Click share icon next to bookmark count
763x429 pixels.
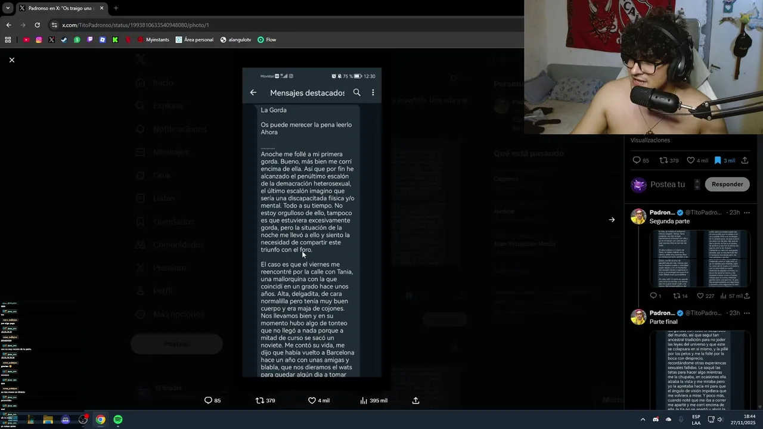[745, 160]
